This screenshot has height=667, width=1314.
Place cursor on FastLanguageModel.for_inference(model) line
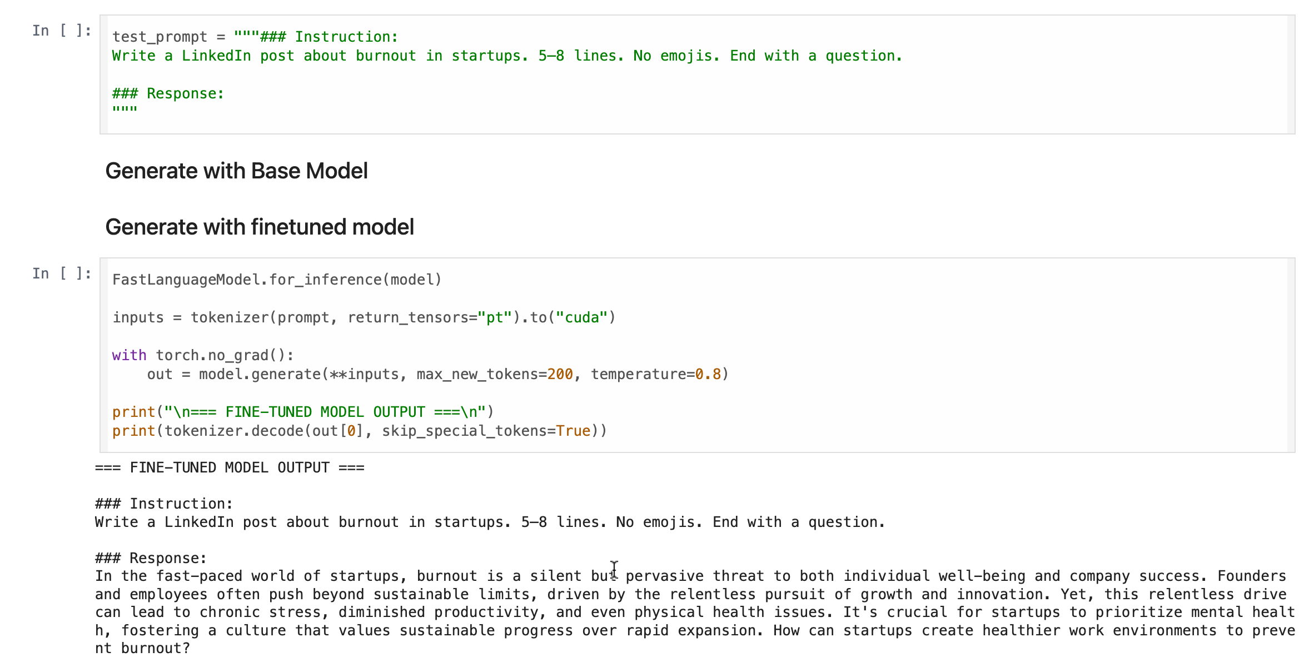[x=277, y=280]
